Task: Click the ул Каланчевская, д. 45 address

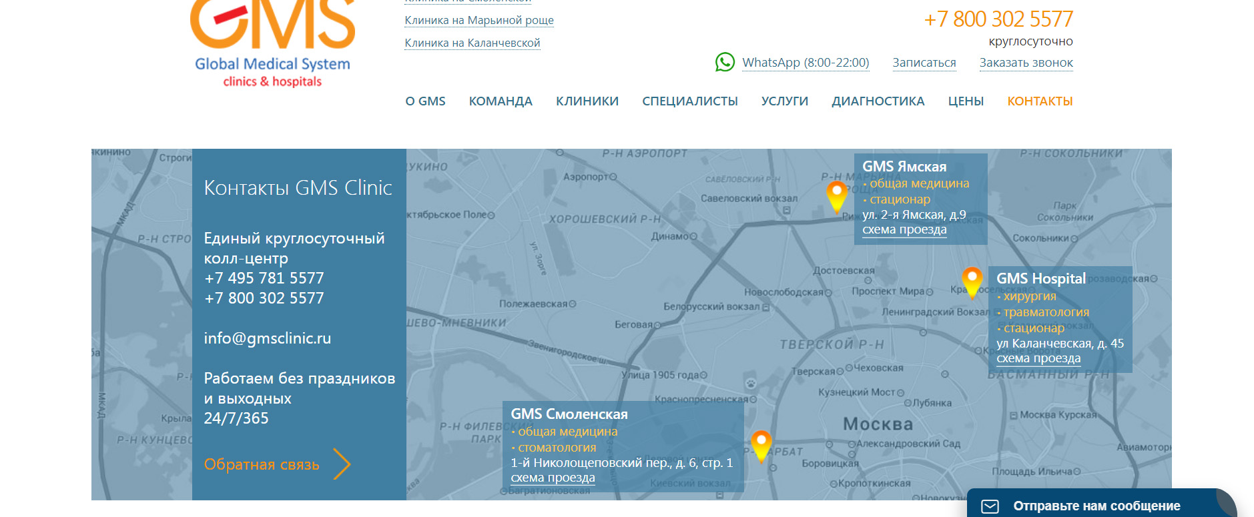Action: [x=1060, y=344]
